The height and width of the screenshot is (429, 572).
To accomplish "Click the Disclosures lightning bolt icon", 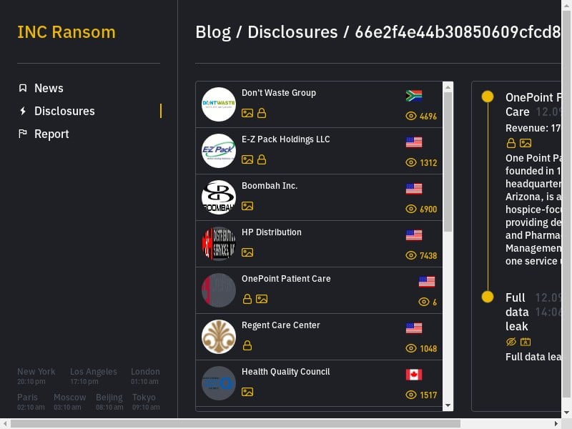I will tap(23, 111).
